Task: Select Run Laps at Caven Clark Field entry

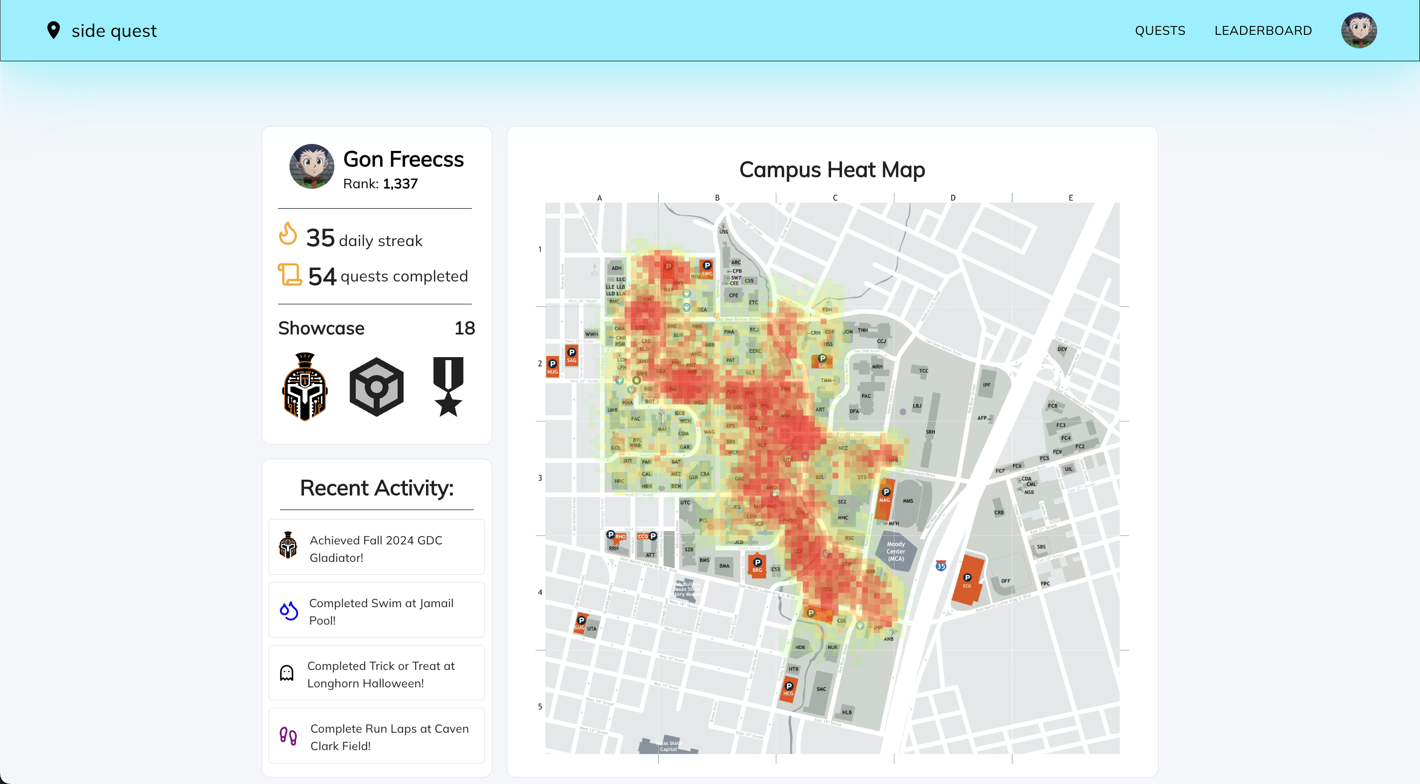Action: point(389,737)
